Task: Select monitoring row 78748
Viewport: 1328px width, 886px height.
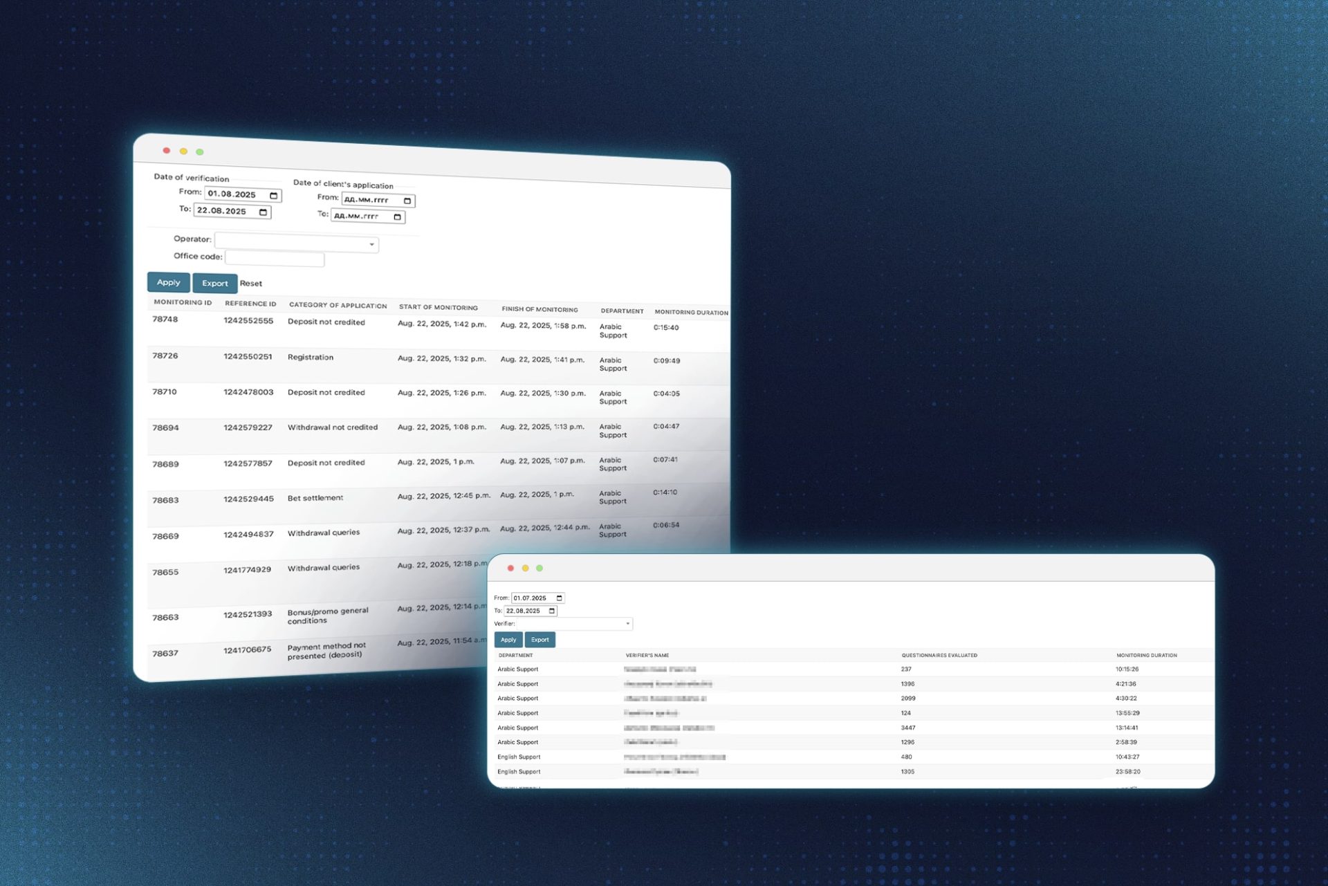Action: click(x=165, y=320)
